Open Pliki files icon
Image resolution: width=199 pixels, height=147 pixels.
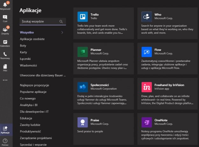[x=5, y=67]
